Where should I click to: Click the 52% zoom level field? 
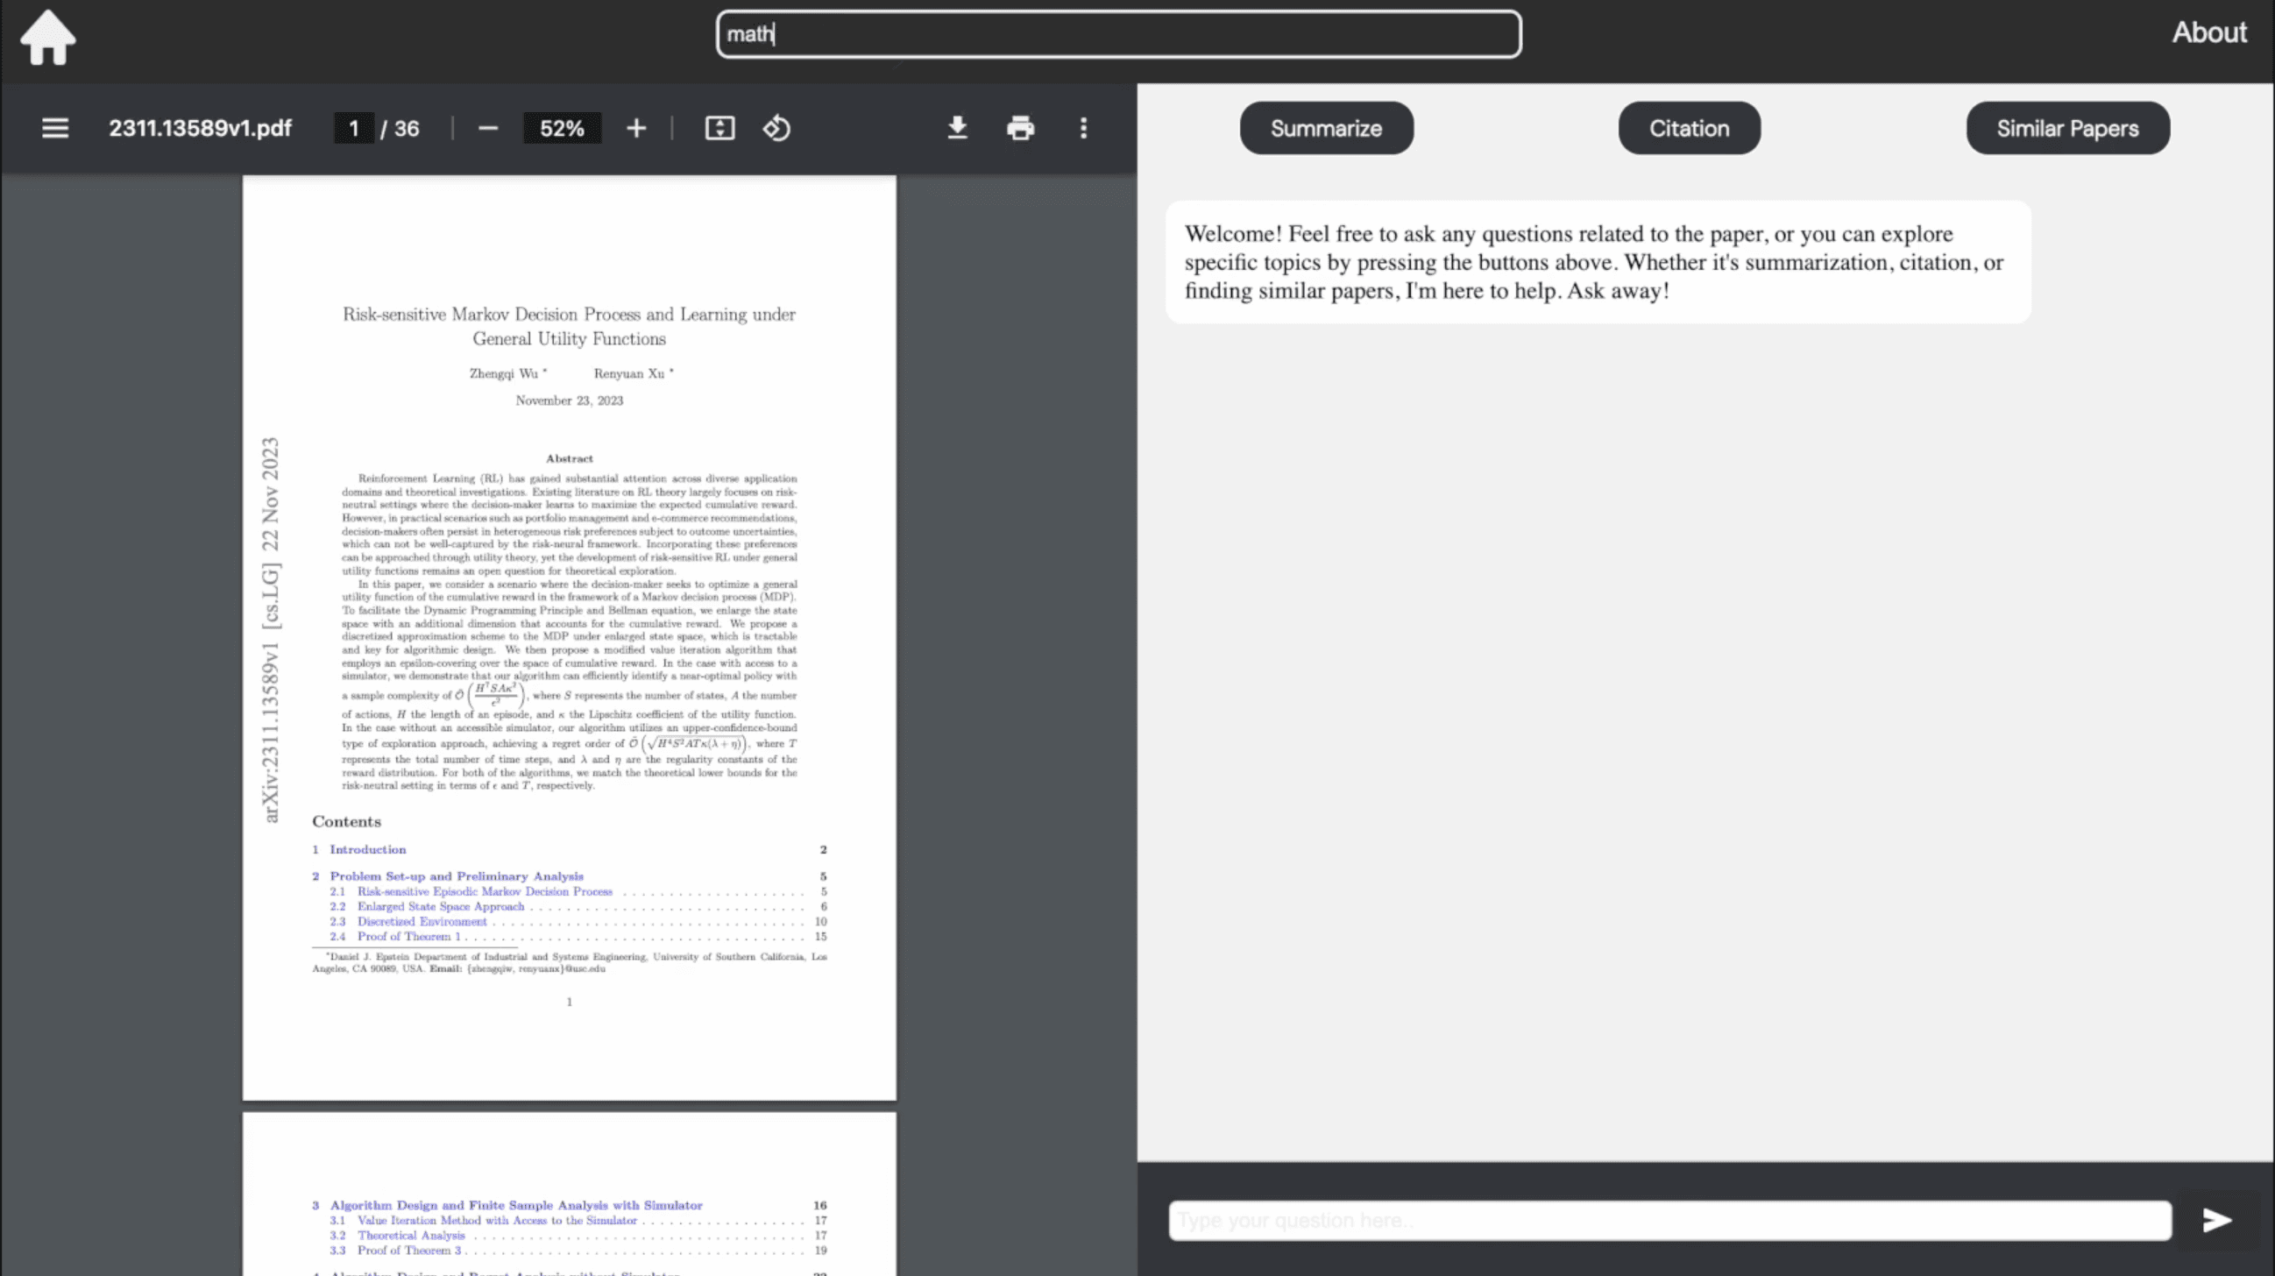coord(562,129)
